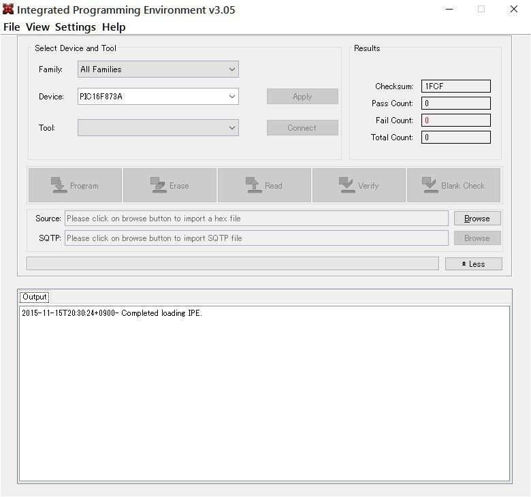Click the SQTP file path field
The width and height of the screenshot is (531, 497).
(x=257, y=238)
